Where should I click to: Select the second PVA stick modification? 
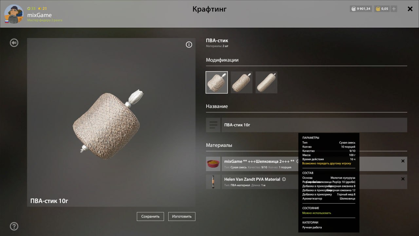coord(242,83)
